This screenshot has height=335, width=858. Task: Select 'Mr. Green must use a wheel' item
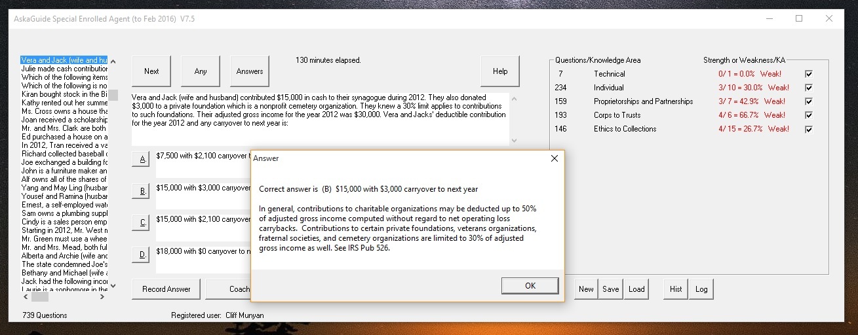tap(64, 239)
